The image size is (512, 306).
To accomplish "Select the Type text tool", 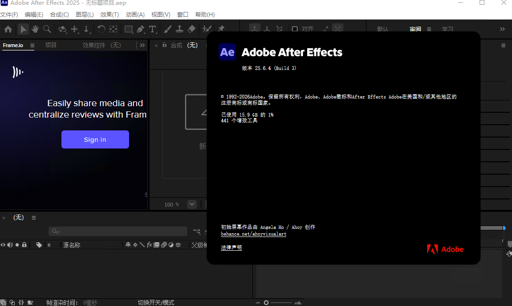I will [152, 30].
